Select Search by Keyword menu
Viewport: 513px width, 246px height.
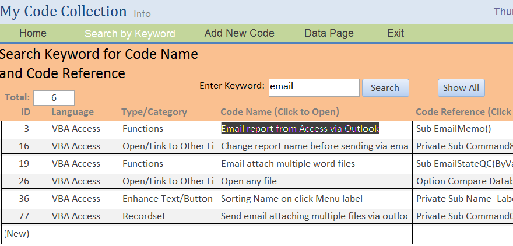click(130, 34)
